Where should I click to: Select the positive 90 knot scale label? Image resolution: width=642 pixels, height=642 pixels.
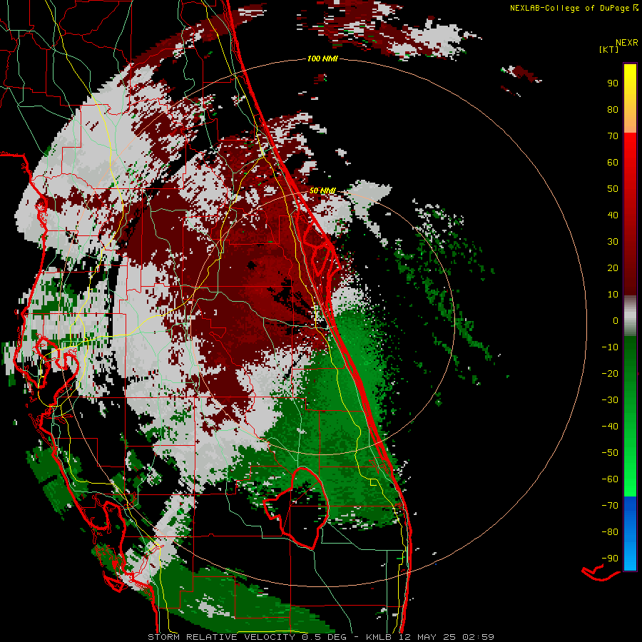click(x=613, y=83)
